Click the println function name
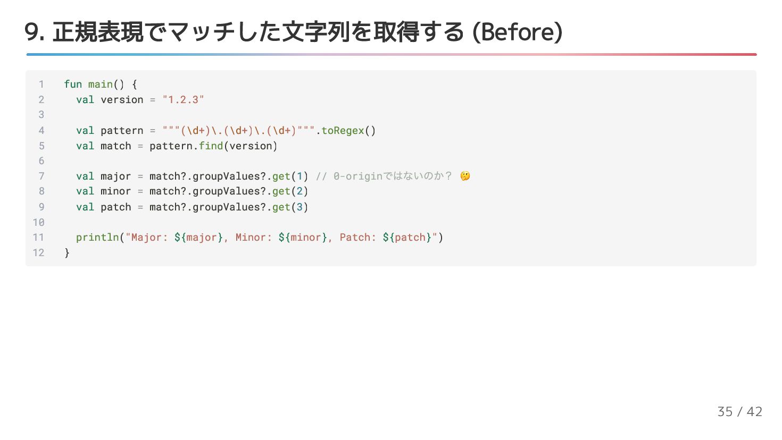Image resolution: width=782 pixels, height=440 pixels. [x=97, y=237]
